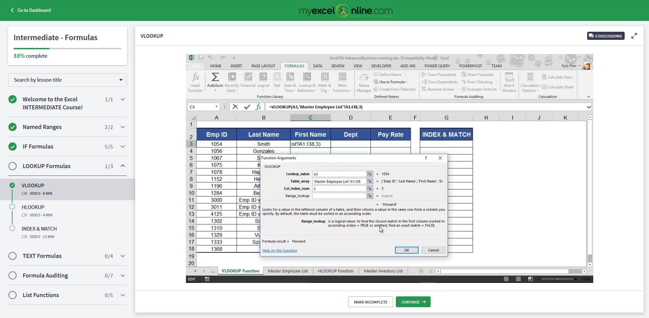This screenshot has height=318, width=649.
Task: Click the green Continue button
Action: (413, 302)
